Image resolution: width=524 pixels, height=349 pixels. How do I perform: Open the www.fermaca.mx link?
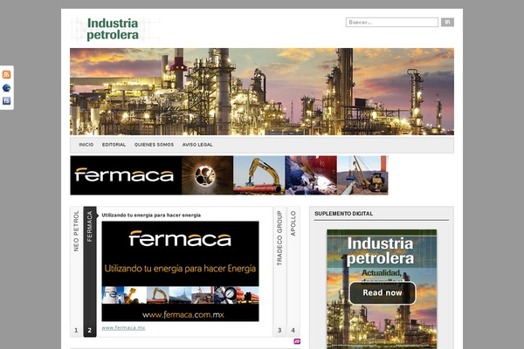(123, 328)
